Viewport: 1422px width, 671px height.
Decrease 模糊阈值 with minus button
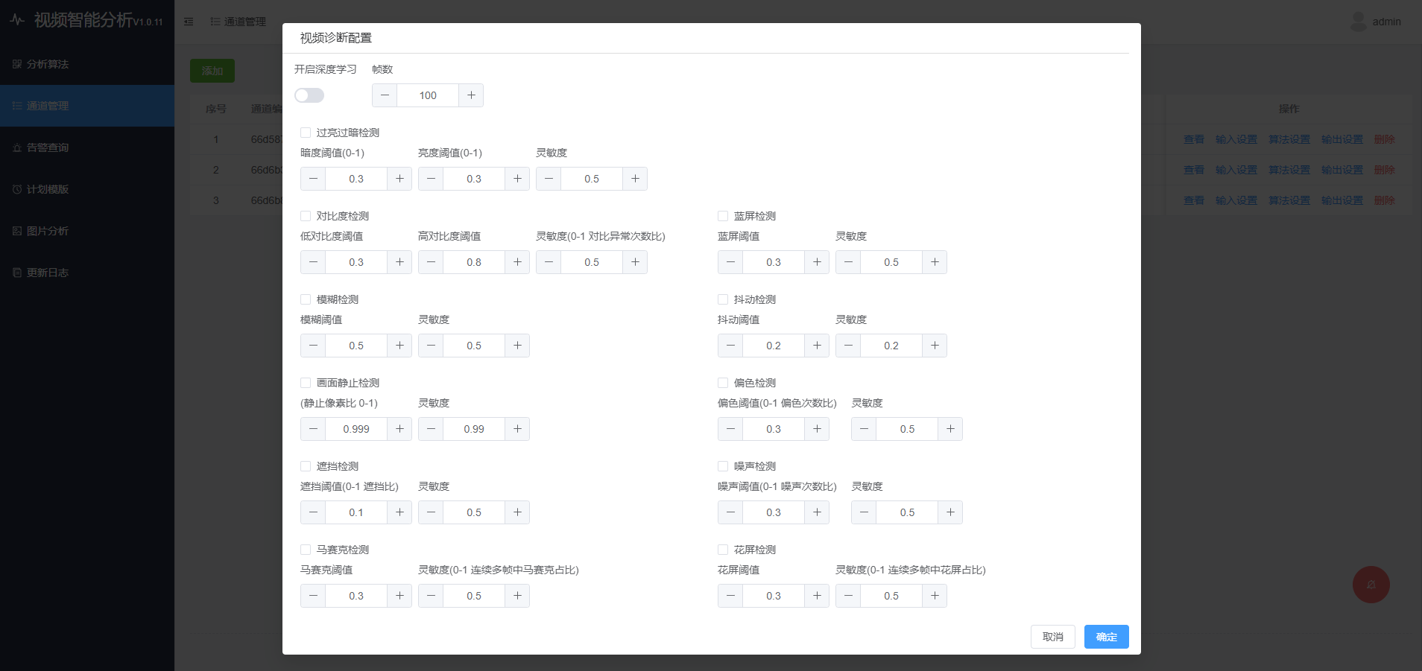tap(313, 346)
